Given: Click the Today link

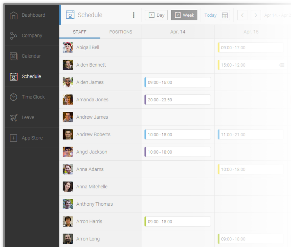Looking at the screenshot, I should [x=210, y=15].
